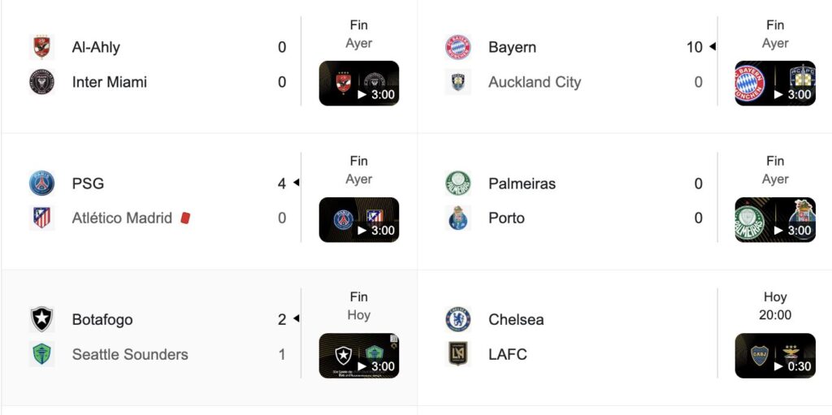The image size is (832, 415).
Task: Play the 0:30 preview video thumbnail
Action: tap(775, 356)
